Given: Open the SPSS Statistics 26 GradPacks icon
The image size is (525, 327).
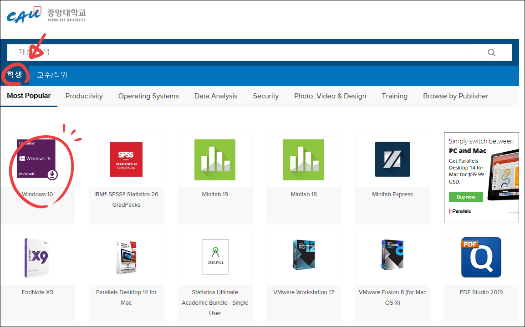Looking at the screenshot, I should [x=126, y=159].
